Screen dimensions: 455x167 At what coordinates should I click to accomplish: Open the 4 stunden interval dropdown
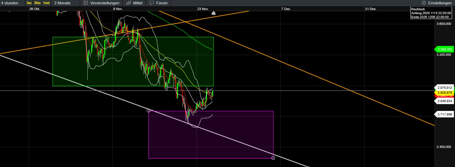10,3
